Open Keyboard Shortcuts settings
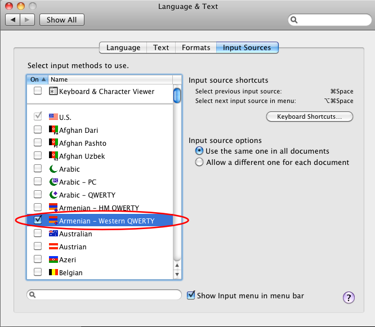 309,117
